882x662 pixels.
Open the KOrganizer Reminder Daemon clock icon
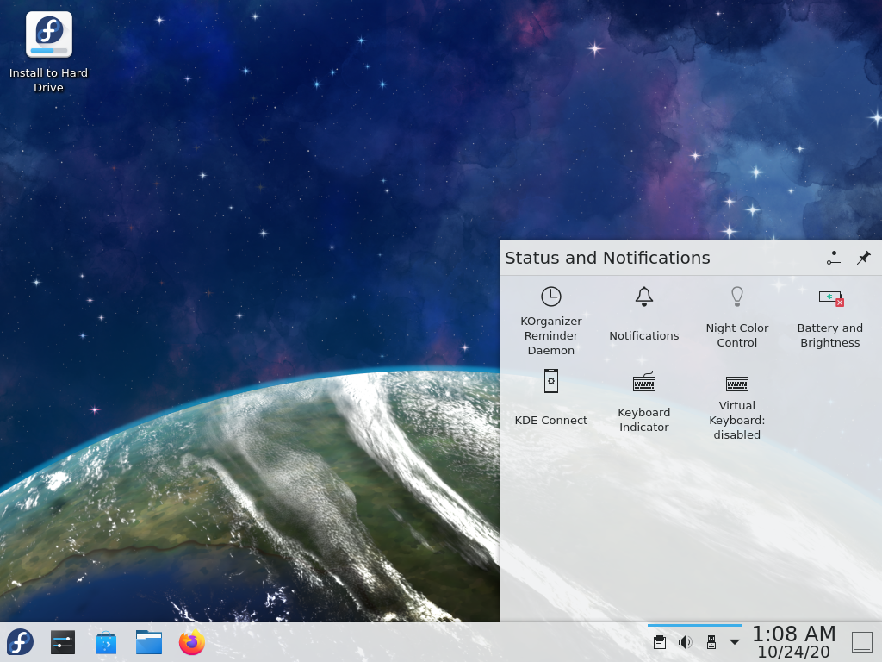(x=550, y=297)
